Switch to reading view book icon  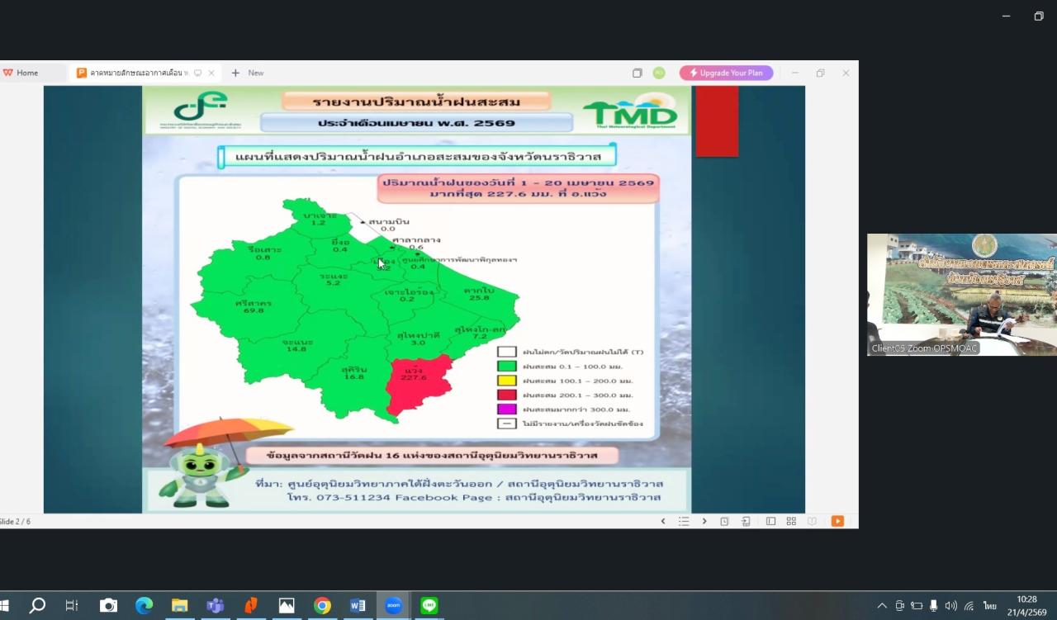tap(813, 521)
